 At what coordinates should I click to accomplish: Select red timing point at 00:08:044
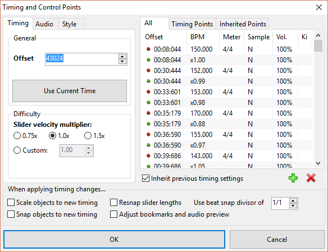[x=227, y=49]
